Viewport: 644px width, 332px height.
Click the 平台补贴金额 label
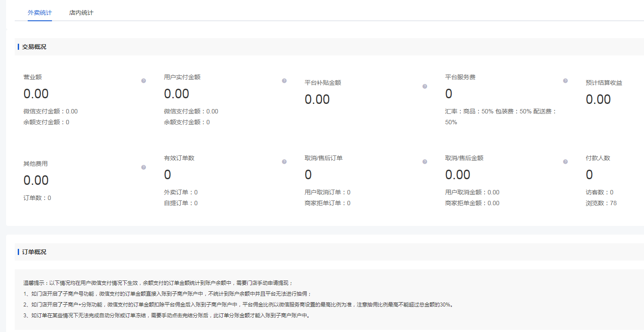323,83
